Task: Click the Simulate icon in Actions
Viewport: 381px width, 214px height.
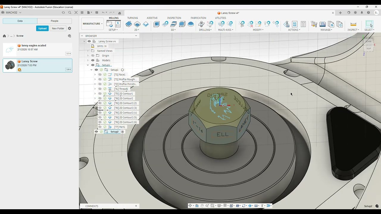Action: tap(286, 24)
